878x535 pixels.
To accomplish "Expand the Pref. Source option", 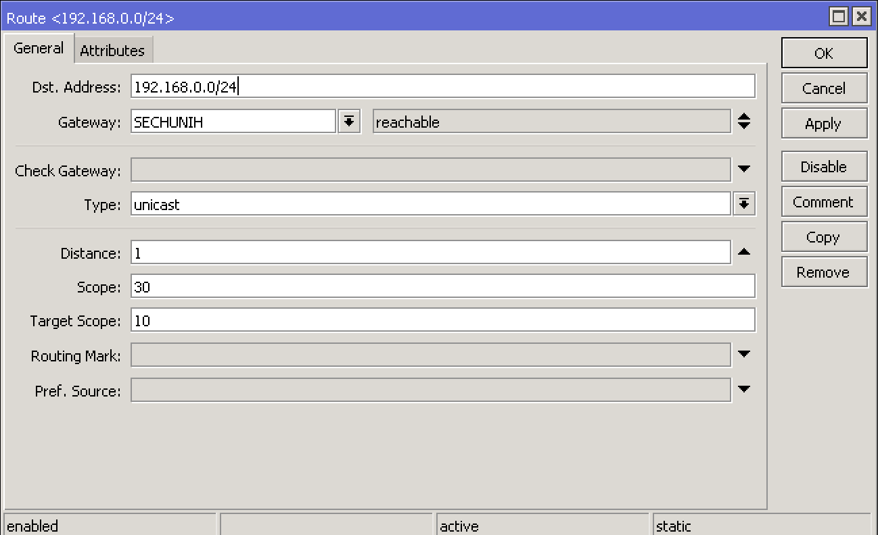I will coord(744,389).
